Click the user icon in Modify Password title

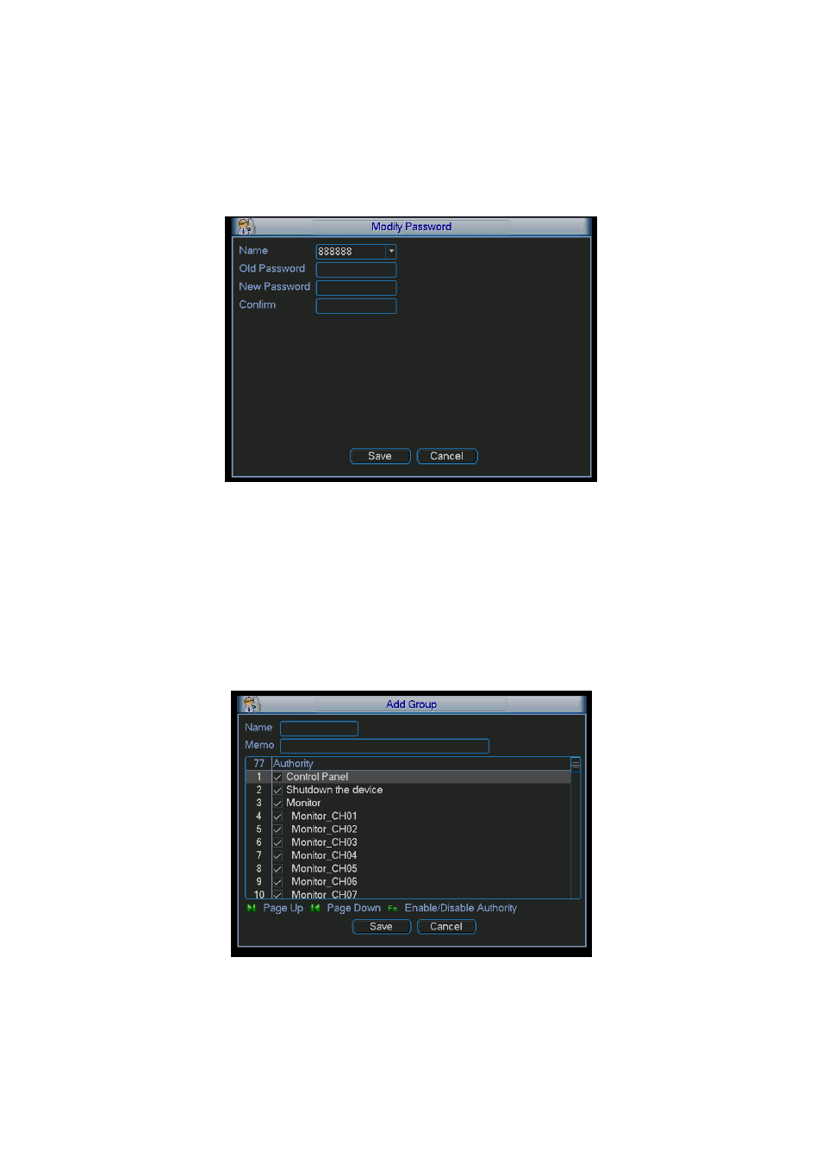[x=246, y=227]
